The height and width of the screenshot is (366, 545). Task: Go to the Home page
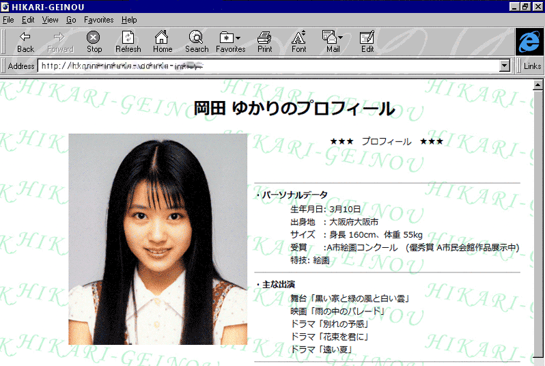point(163,42)
